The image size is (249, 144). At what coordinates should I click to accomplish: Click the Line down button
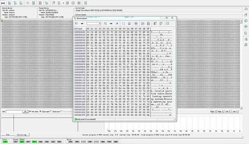coord(235,111)
